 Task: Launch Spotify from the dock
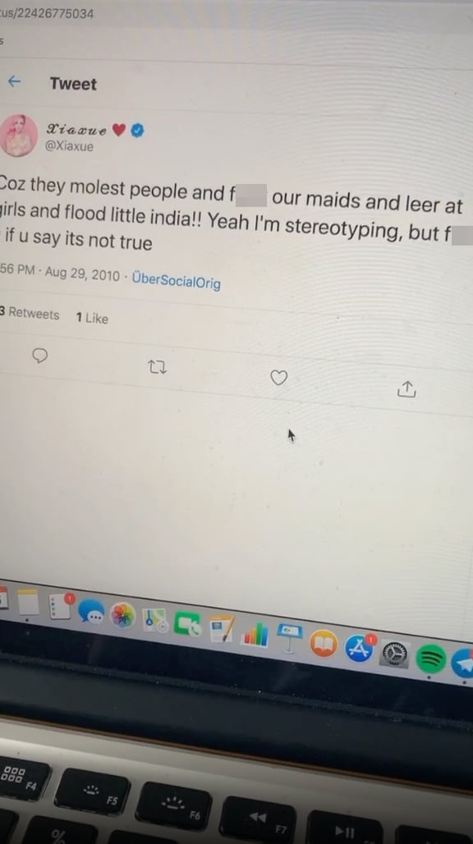point(431,658)
